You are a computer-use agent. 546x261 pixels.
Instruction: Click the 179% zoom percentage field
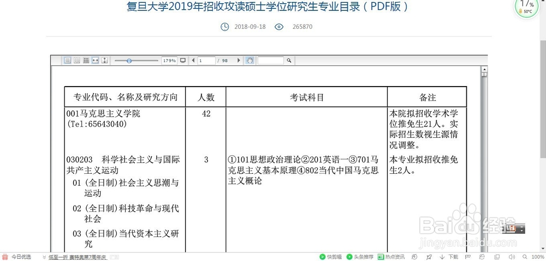coord(170,60)
